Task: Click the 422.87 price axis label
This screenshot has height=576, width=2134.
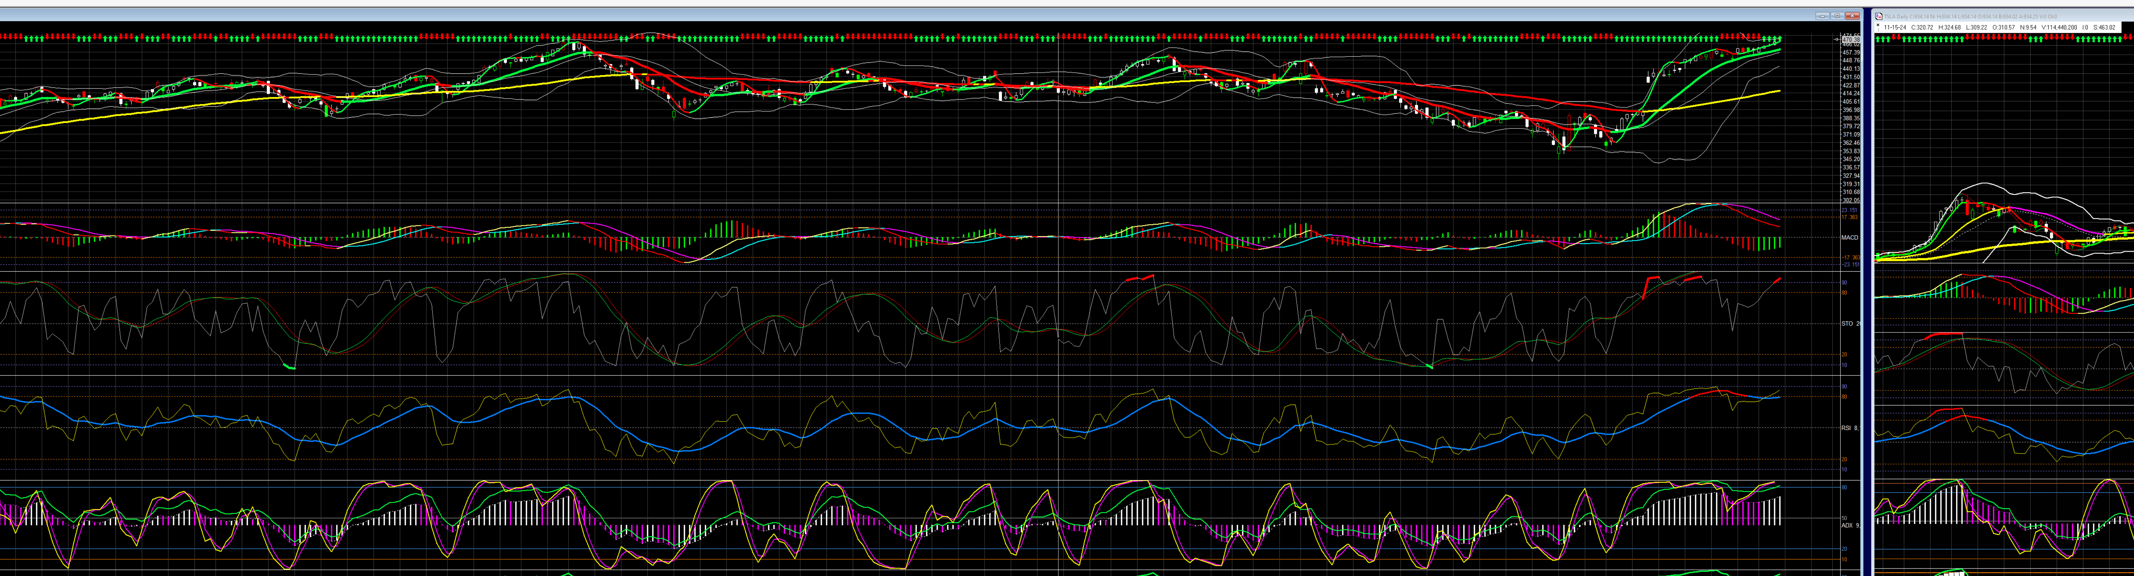Action: (1851, 85)
